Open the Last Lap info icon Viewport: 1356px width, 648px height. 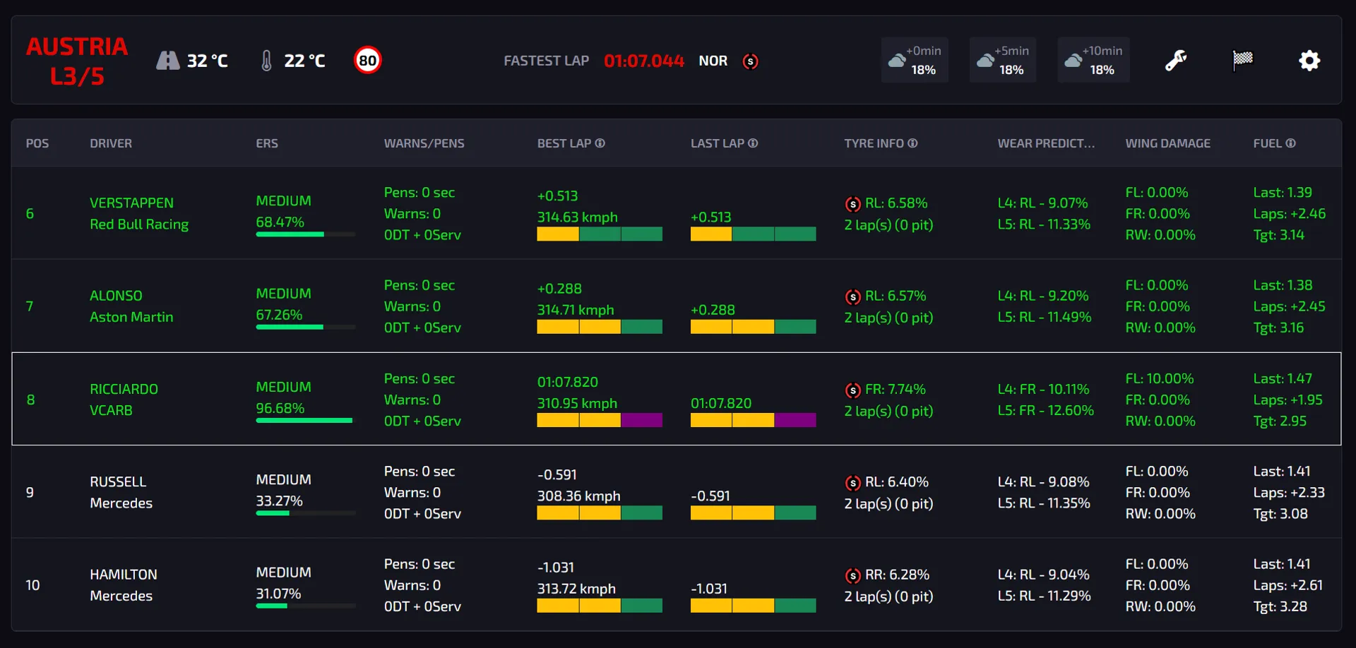click(x=754, y=143)
